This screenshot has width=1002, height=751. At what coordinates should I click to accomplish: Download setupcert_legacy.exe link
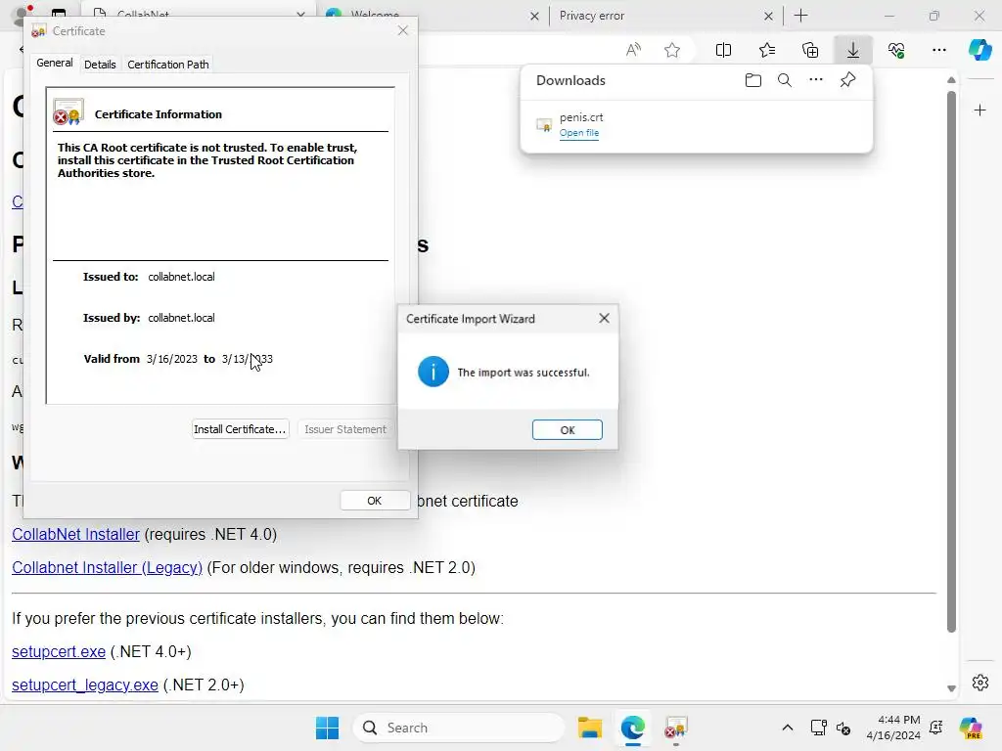coord(85,685)
